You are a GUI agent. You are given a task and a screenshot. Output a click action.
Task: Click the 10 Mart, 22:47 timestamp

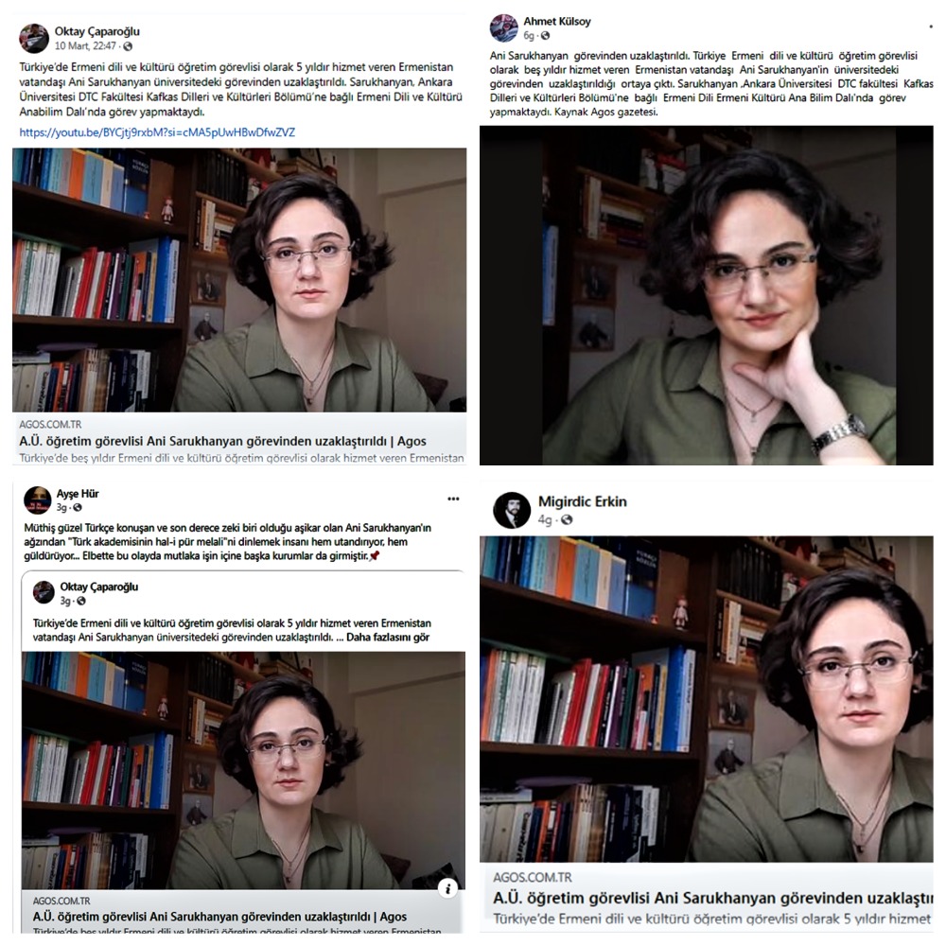click(85, 45)
